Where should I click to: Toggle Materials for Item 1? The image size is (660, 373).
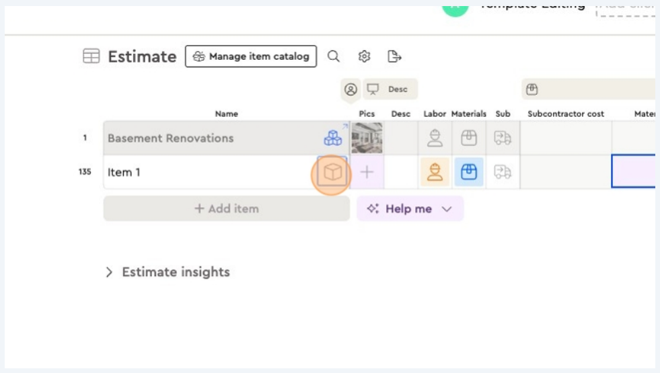468,173
